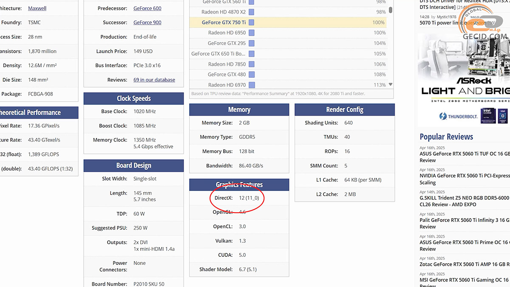The width and height of the screenshot is (510, 287).
Task: Open NVIDIA RTX 5060 Ti PCI-Express Scaling review
Action: click(x=465, y=179)
